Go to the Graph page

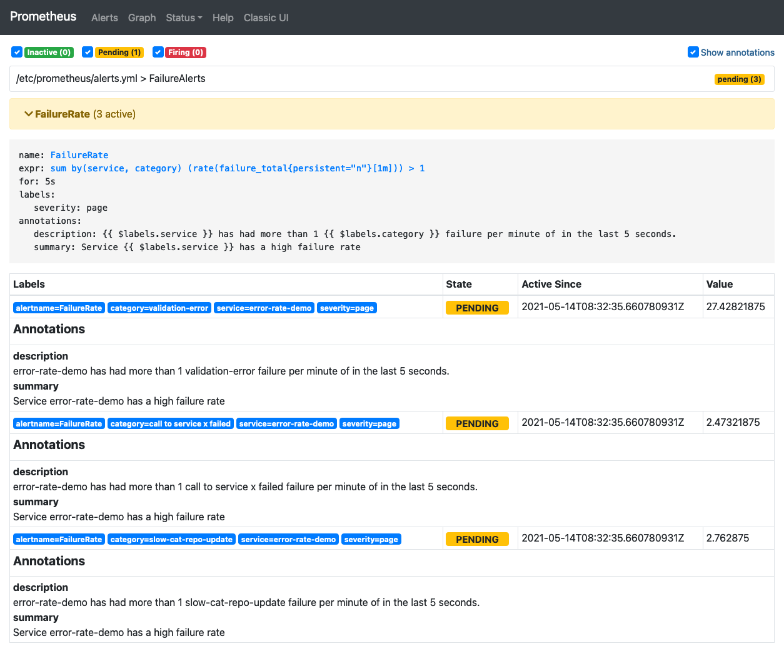[x=142, y=18]
